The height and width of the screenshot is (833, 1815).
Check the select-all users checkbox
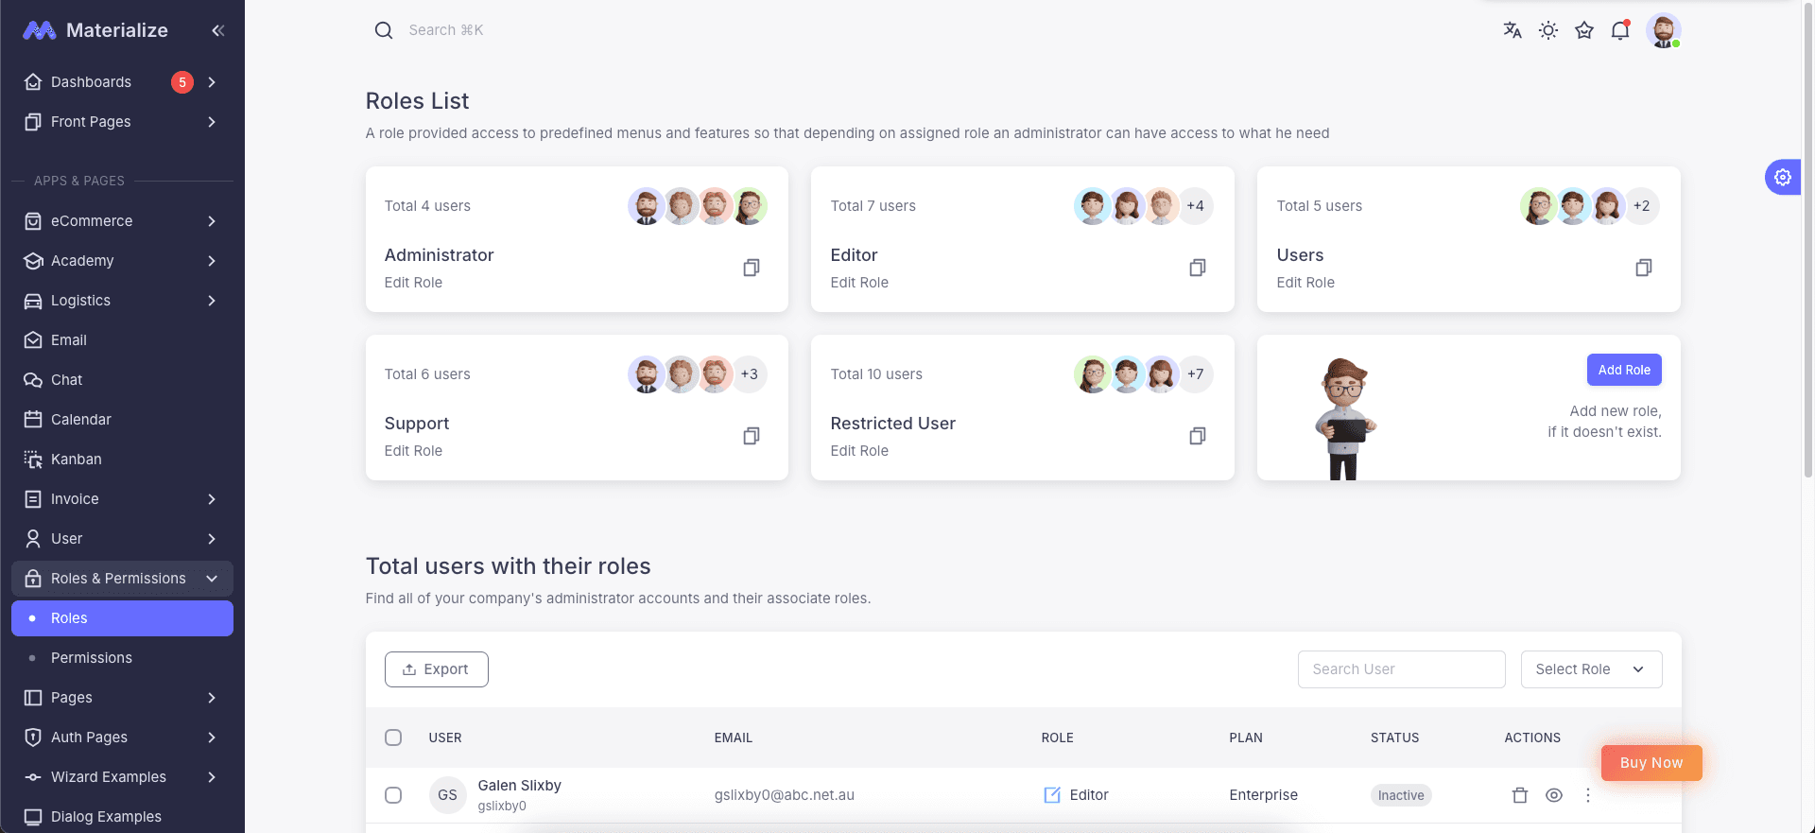pyautogui.click(x=393, y=738)
